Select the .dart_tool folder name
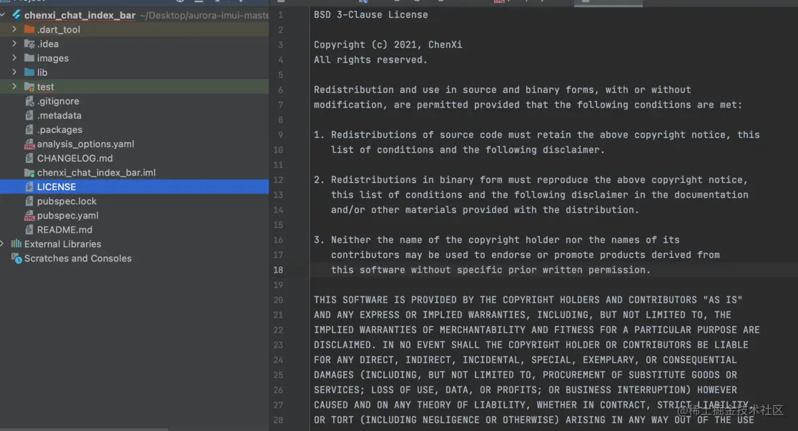 tap(59, 29)
